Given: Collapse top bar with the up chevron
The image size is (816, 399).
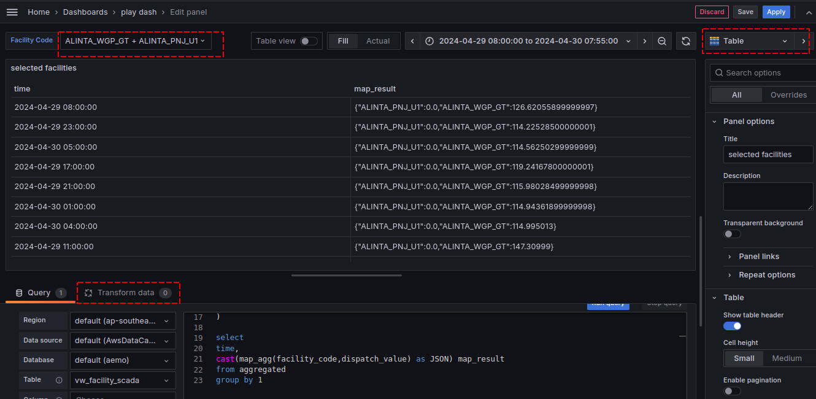Looking at the screenshot, I should tap(807, 12).
